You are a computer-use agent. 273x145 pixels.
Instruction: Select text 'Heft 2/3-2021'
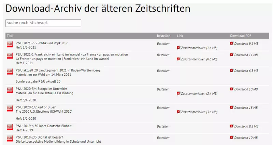(26, 47)
